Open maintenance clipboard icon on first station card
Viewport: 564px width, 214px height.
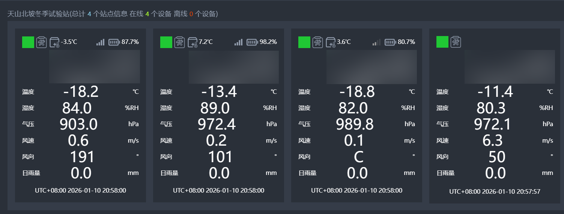click(x=41, y=42)
